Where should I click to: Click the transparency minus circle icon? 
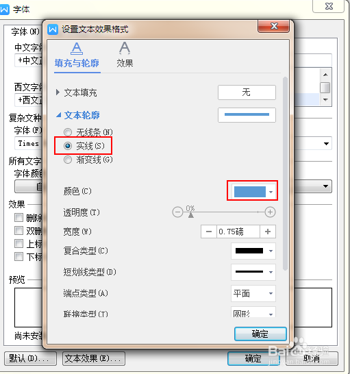coord(177,212)
